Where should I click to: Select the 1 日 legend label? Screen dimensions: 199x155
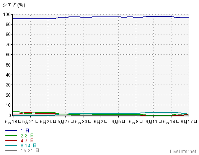[x=25, y=131]
